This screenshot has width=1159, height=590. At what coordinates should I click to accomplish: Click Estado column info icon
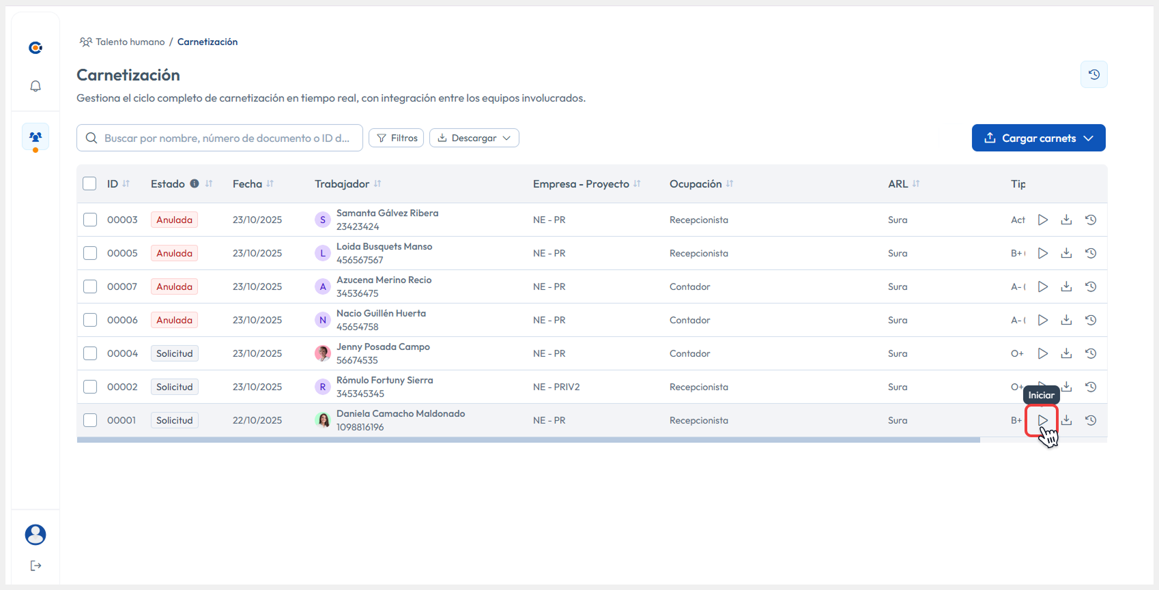[195, 183]
